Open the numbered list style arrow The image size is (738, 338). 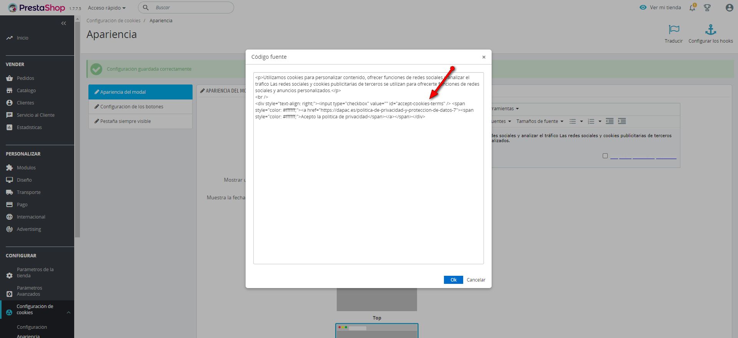[600, 121]
